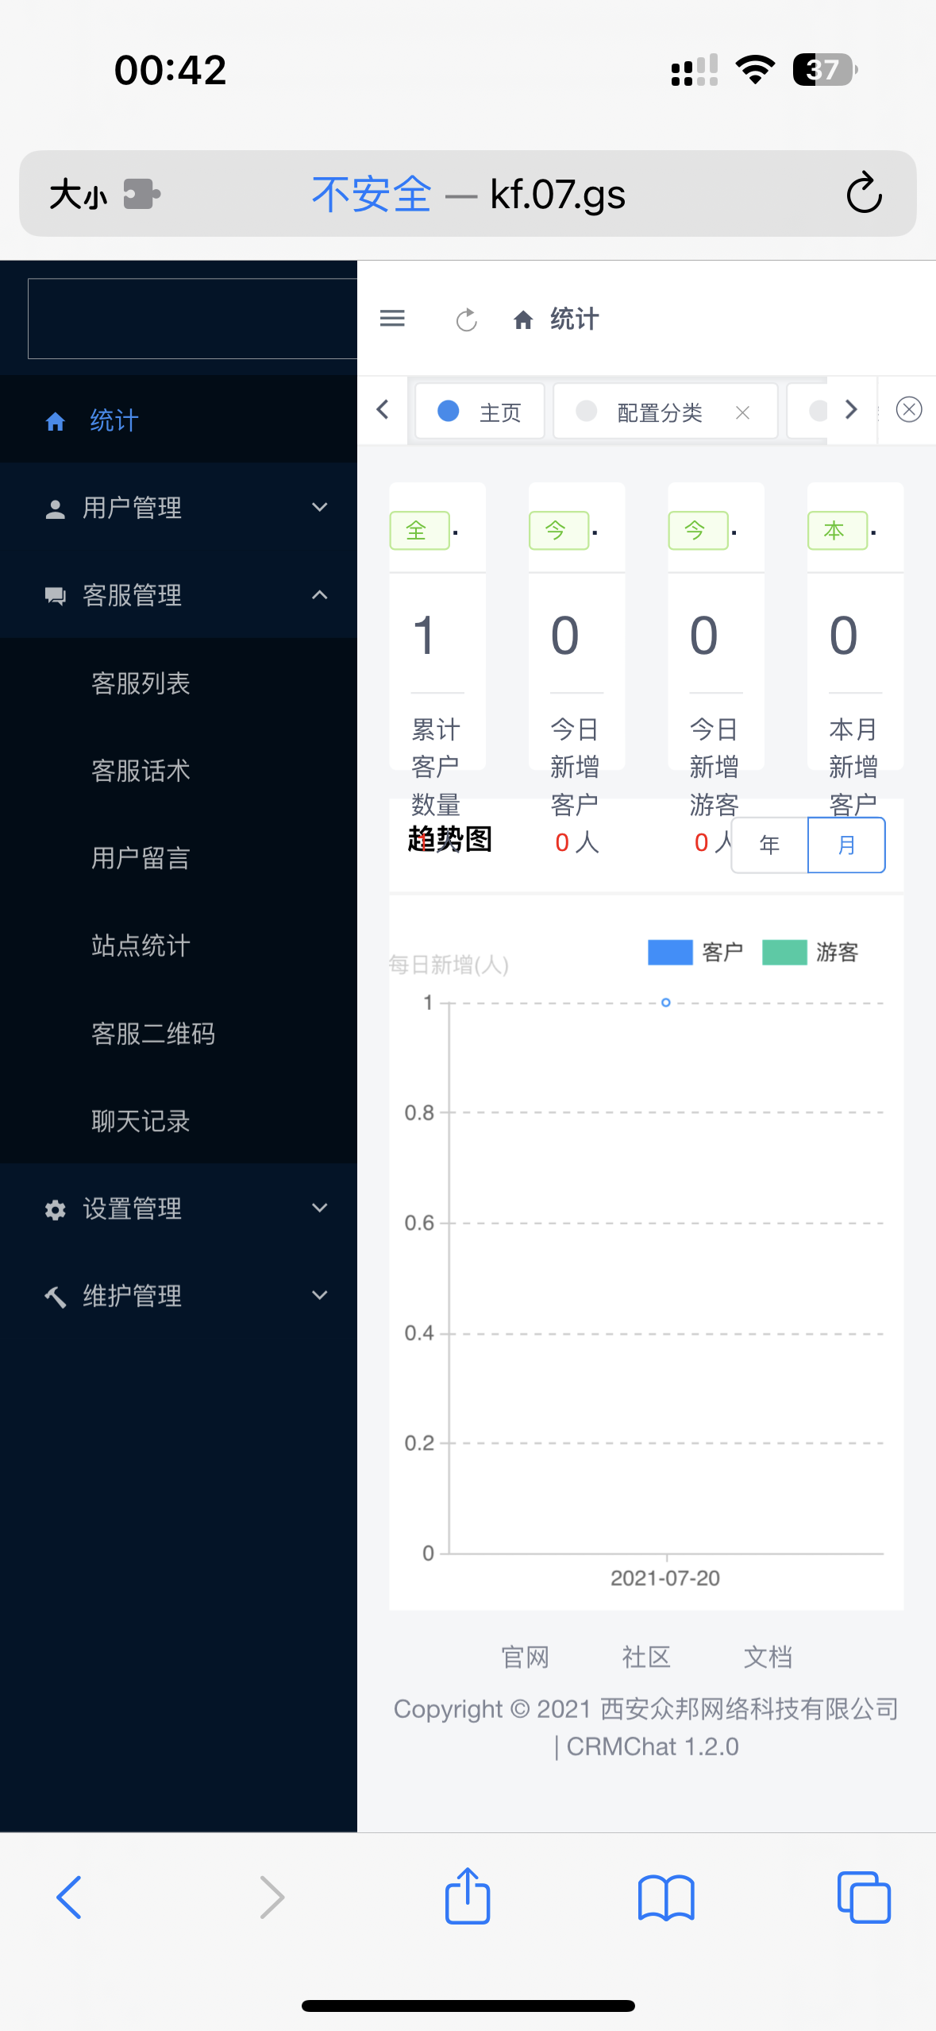
Task: Switch to the 主页 tab
Action: coord(480,412)
